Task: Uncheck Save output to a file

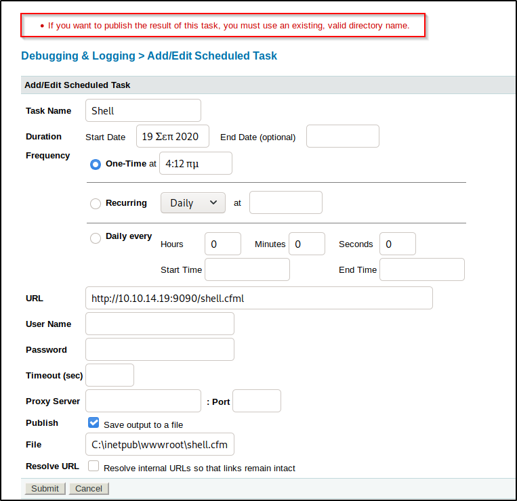Action: 94,422
